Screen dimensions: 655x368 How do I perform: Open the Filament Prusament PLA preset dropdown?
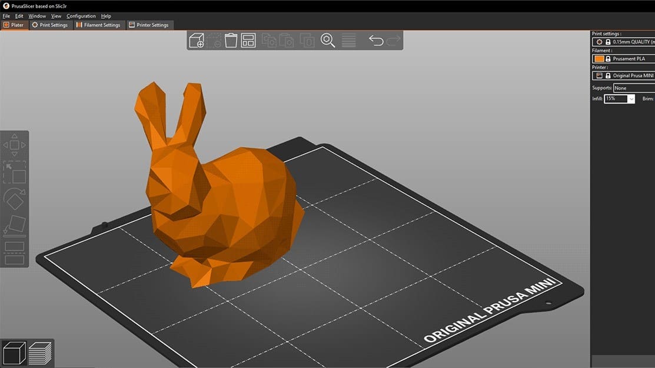624,59
